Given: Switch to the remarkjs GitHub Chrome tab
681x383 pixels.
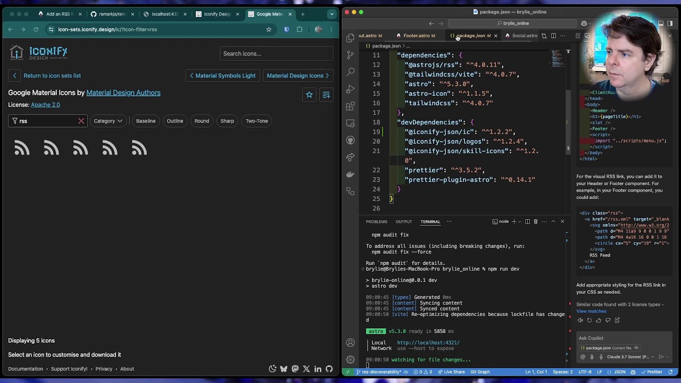Looking at the screenshot, I should (x=112, y=14).
